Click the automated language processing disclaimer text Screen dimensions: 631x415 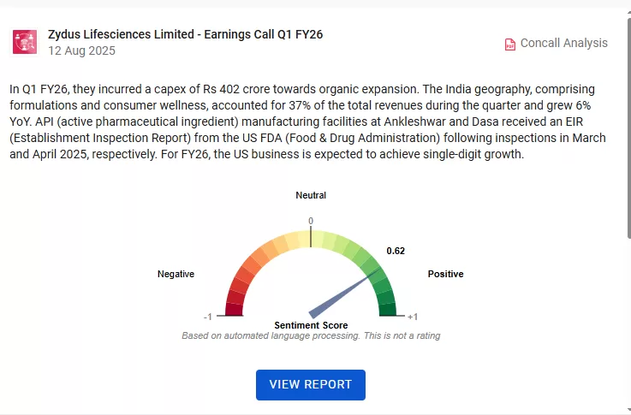[311, 336]
